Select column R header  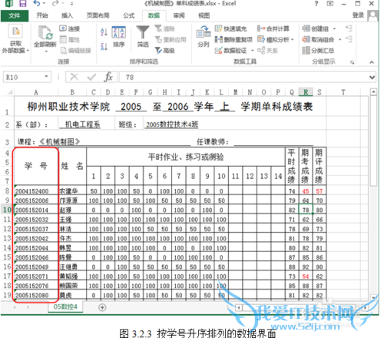click(306, 92)
